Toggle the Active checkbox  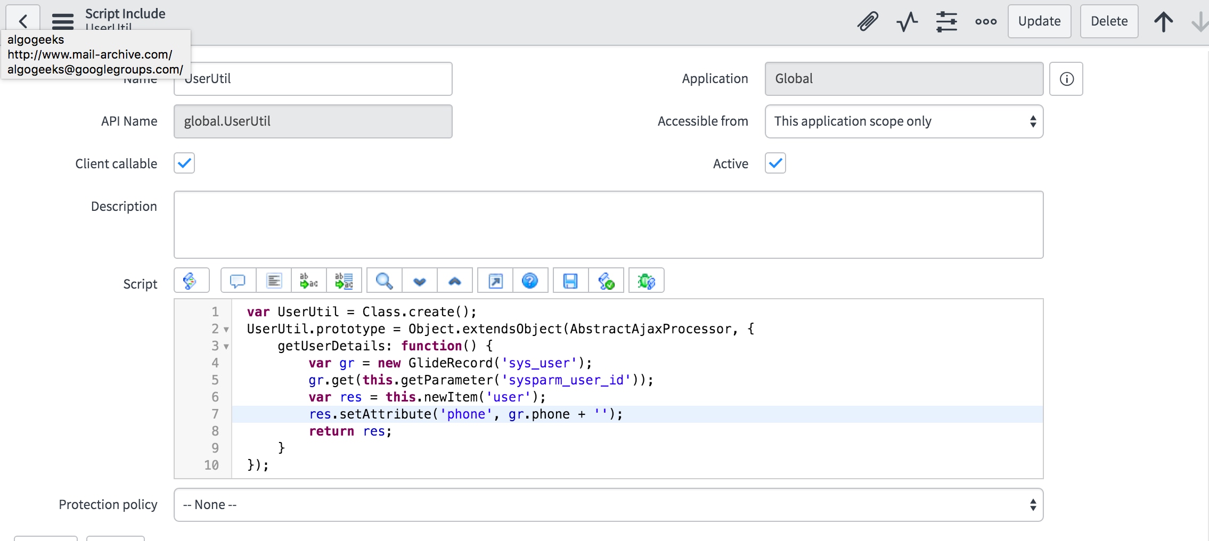(775, 163)
